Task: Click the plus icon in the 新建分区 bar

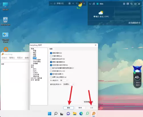Action: [73, 3]
